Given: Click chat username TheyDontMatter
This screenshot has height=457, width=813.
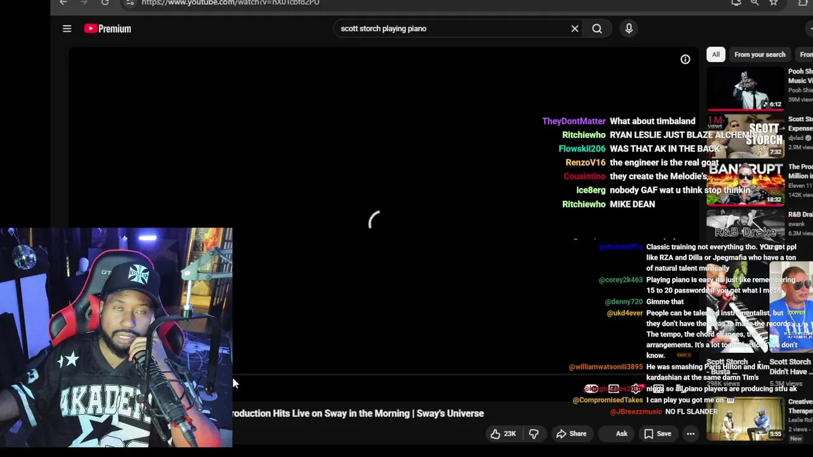Looking at the screenshot, I should [574, 121].
